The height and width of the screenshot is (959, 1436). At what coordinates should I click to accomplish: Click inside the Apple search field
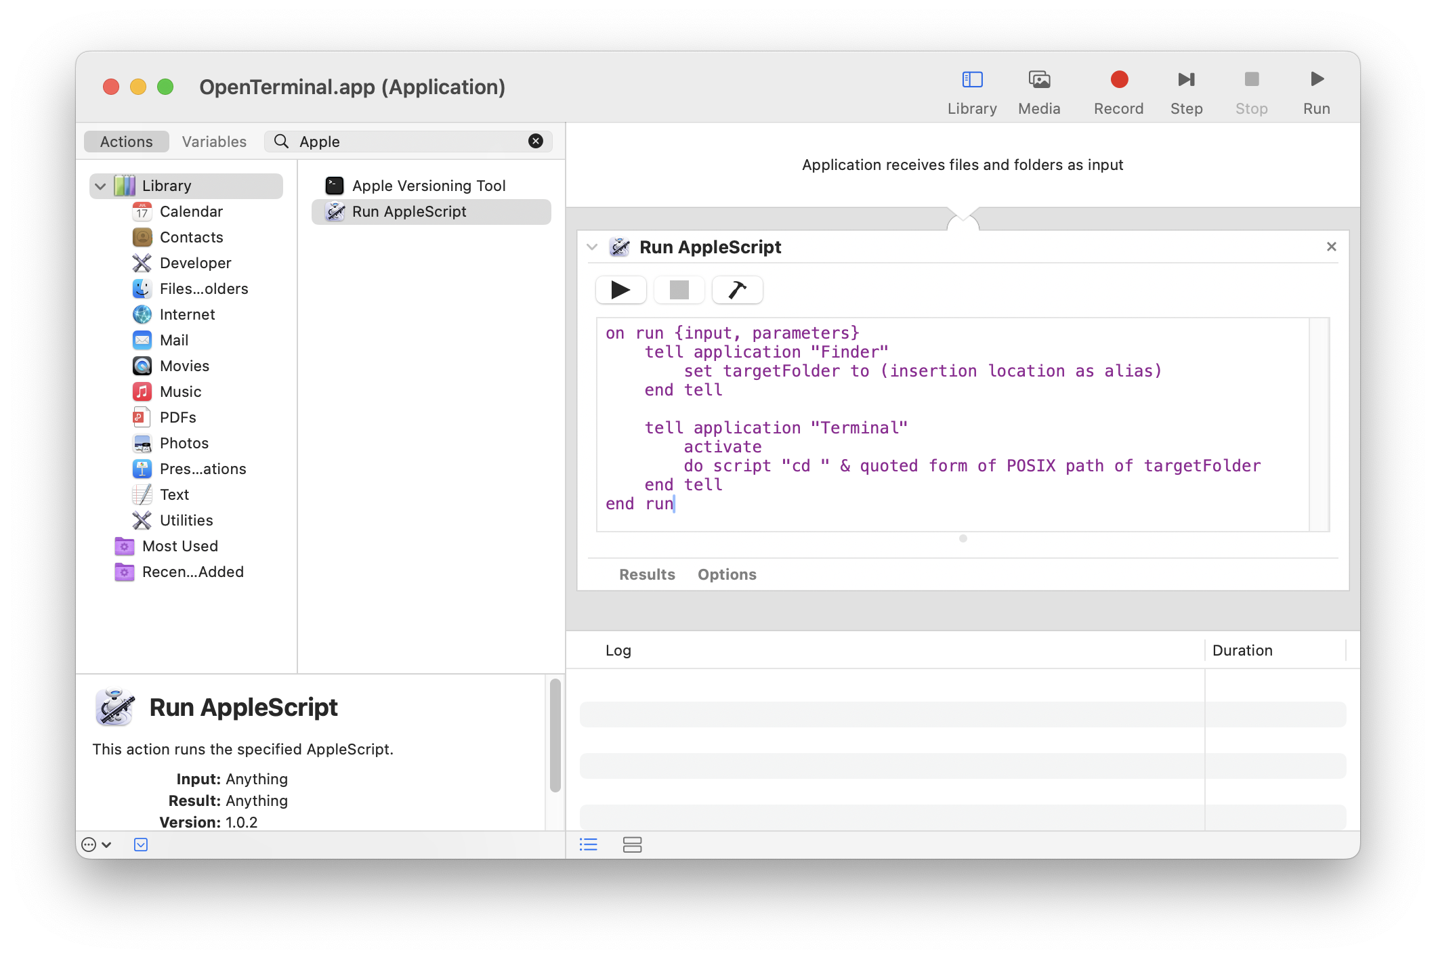pyautogui.click(x=406, y=142)
